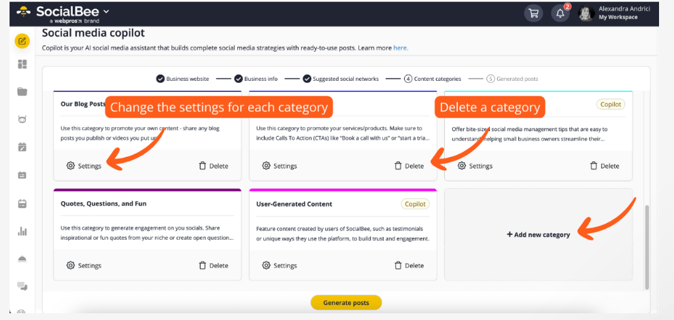The image size is (674, 320).
Task: Expand the dropdown chevron beside SocialBee logo
Action: coord(106,12)
